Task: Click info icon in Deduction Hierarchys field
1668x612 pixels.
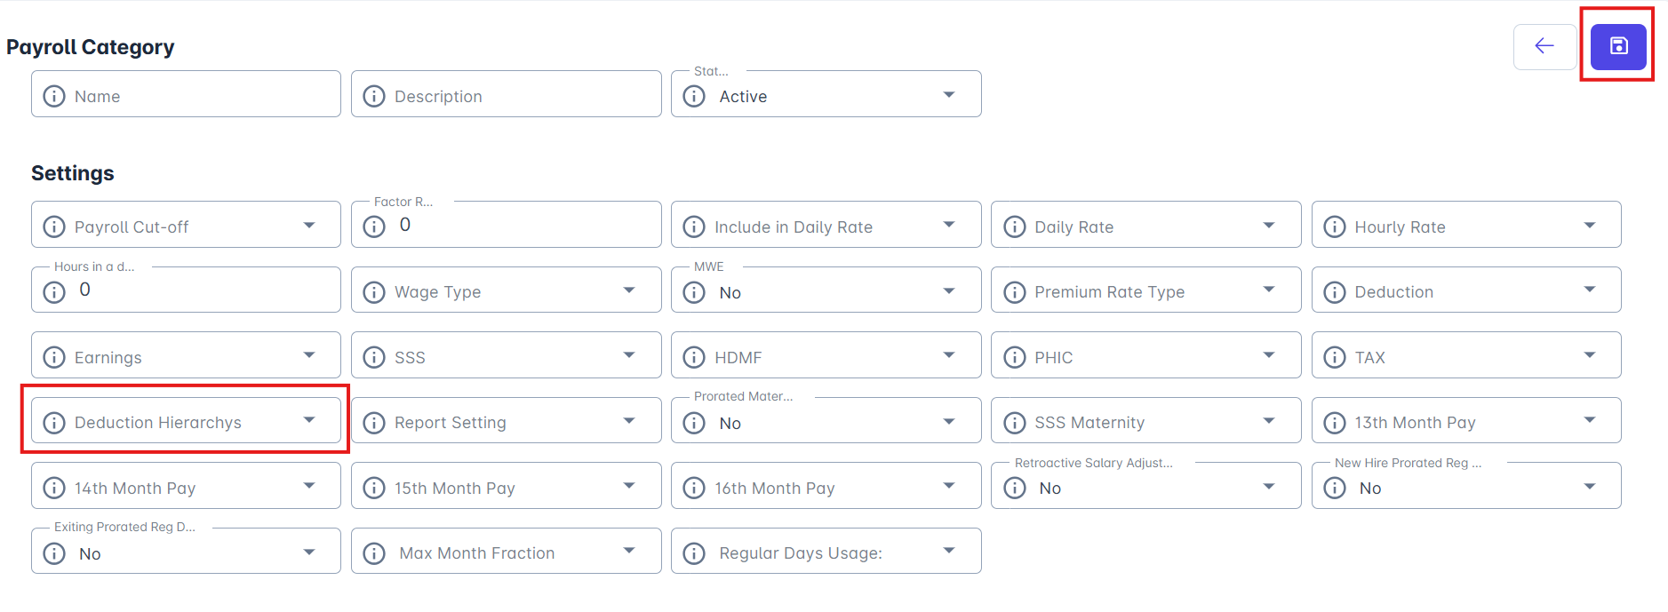Action: (54, 423)
